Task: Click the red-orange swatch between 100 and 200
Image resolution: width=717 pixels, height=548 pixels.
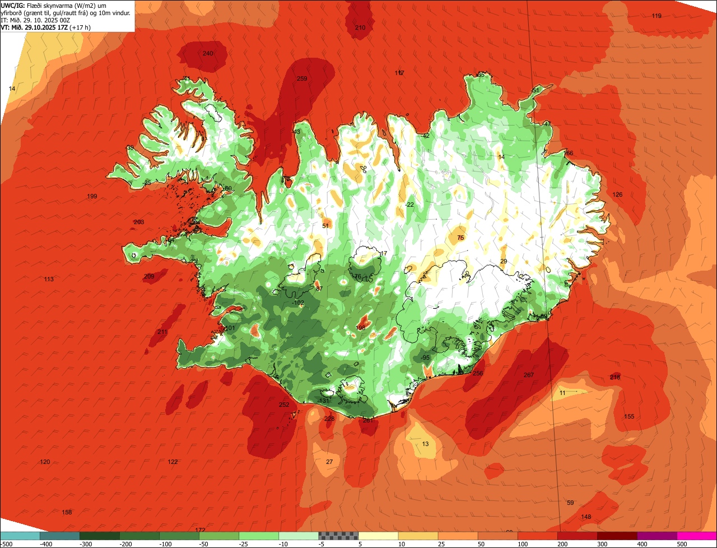Action: [x=538, y=536]
